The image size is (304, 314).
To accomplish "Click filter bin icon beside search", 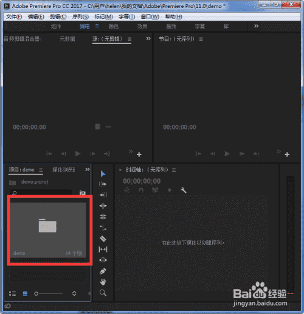I will coord(82,192).
